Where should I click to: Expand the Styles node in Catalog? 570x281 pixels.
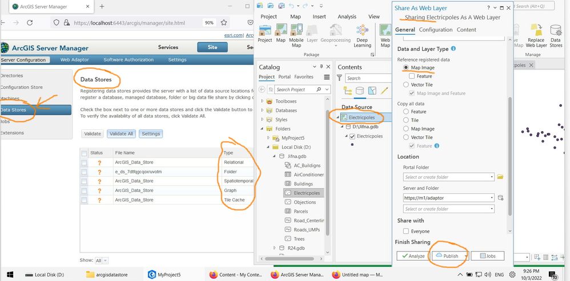point(263,119)
